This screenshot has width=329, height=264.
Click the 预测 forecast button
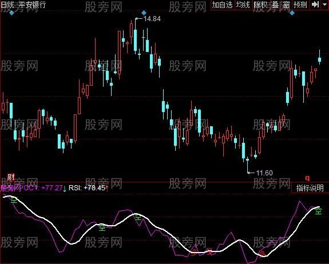click(300, 5)
